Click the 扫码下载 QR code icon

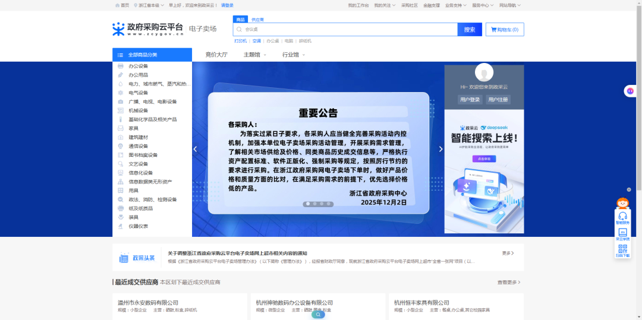[x=622, y=250]
